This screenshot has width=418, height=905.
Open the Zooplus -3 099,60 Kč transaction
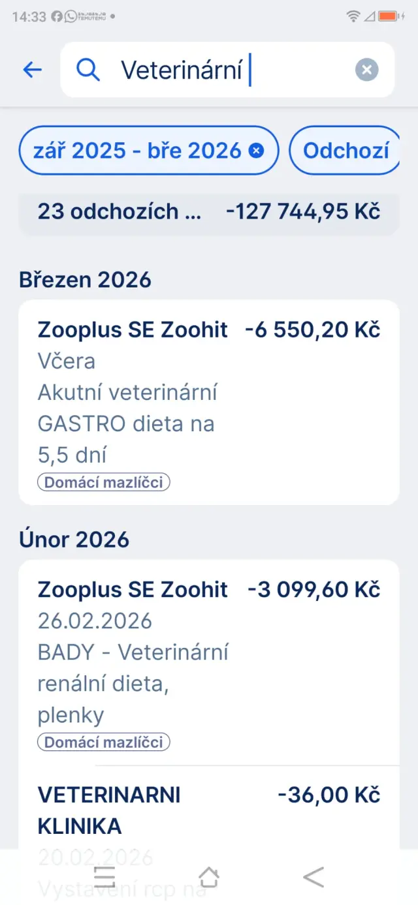[208, 652]
